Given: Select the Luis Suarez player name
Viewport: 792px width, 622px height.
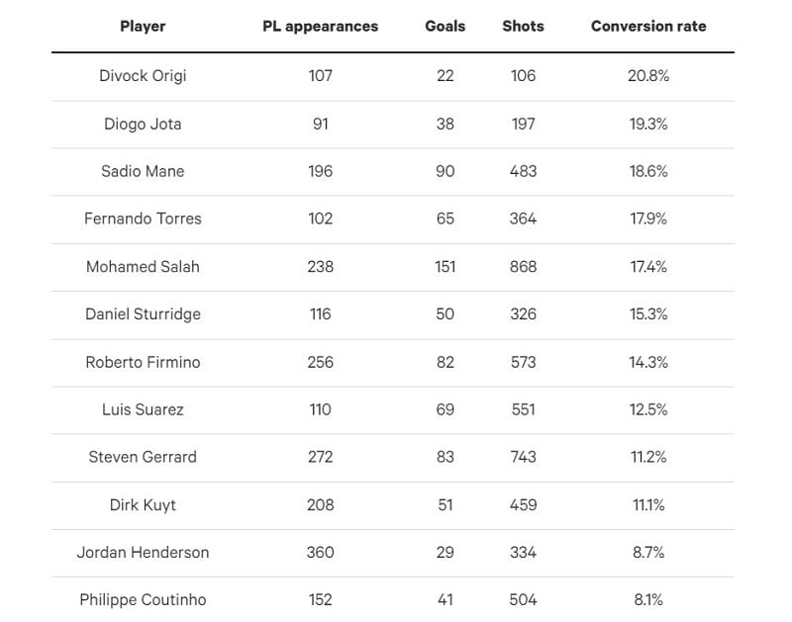Looking at the screenshot, I should (x=143, y=409).
